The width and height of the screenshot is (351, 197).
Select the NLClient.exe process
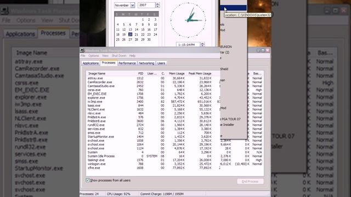tap(174, 109)
